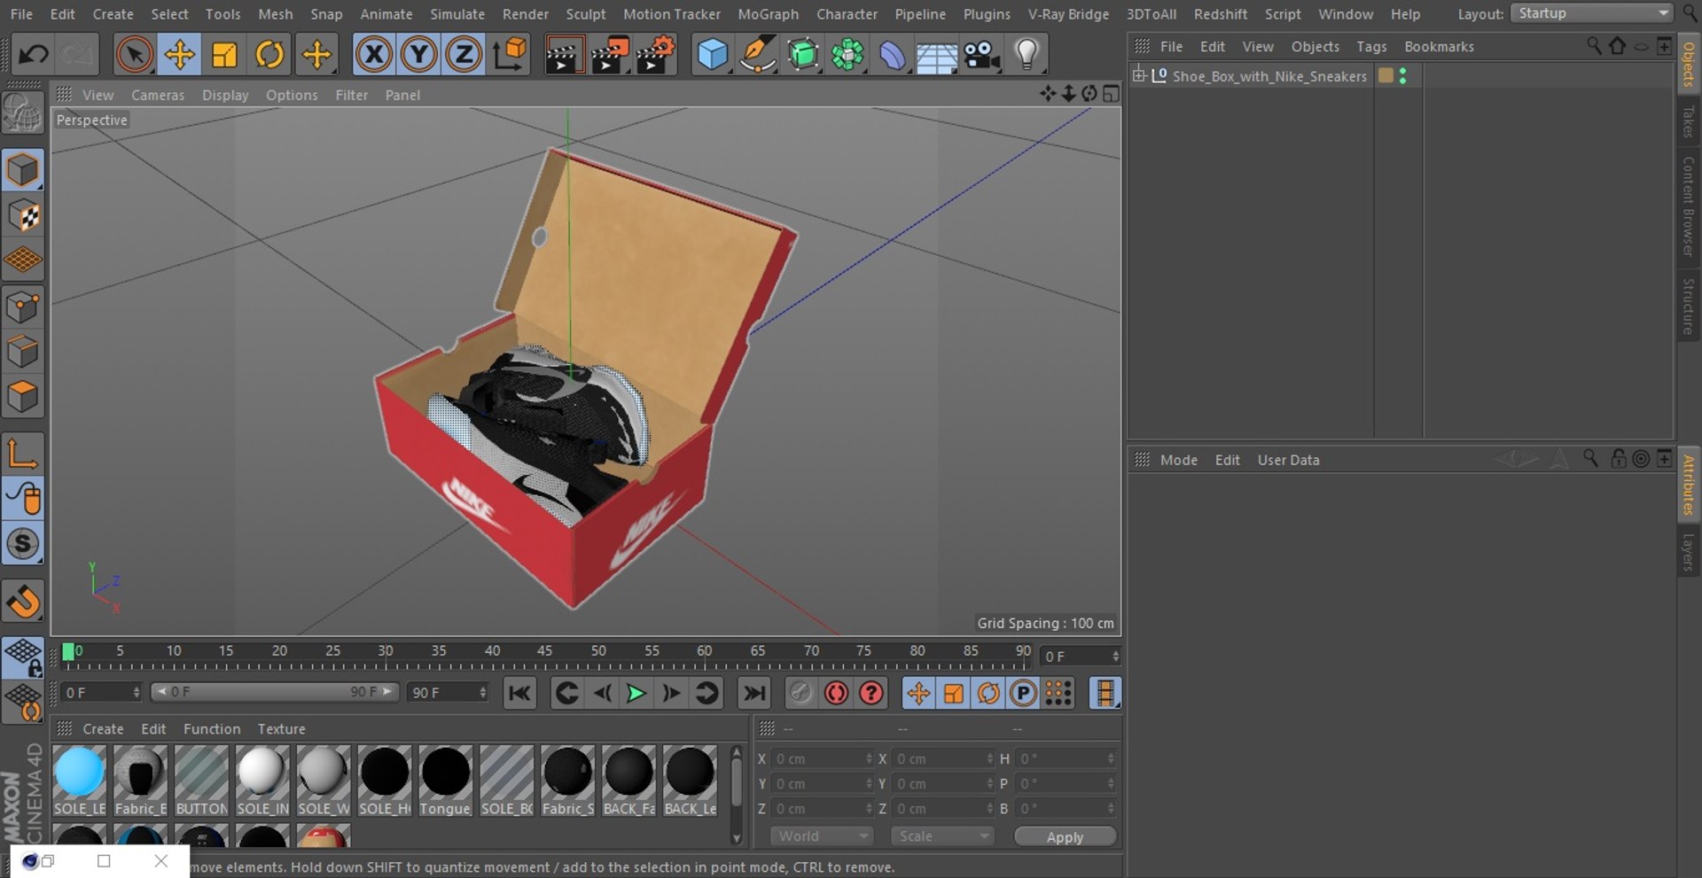The height and width of the screenshot is (878, 1702).
Task: Open the MoGraph menu
Action: coord(768,14)
